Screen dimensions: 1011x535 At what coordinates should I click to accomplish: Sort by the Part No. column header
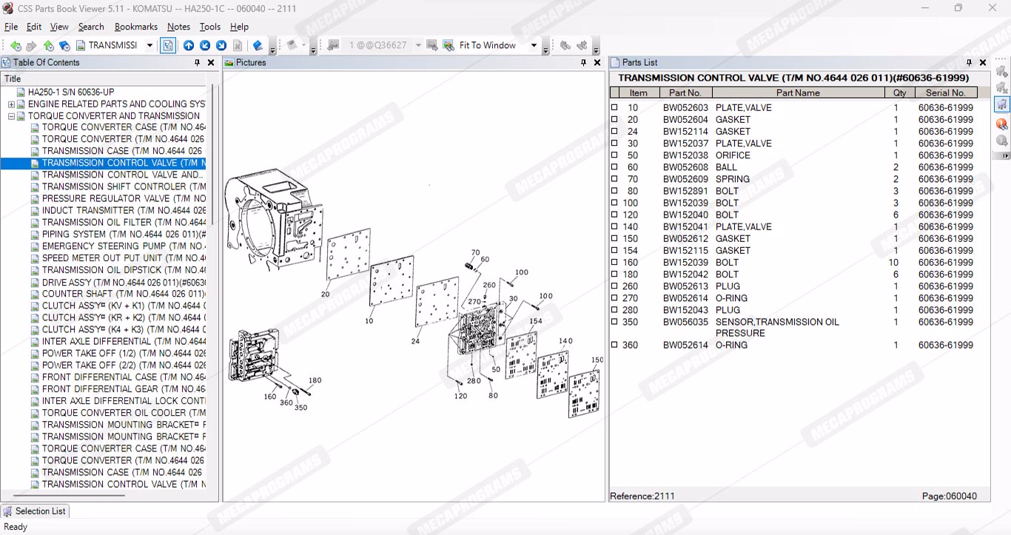pos(685,92)
